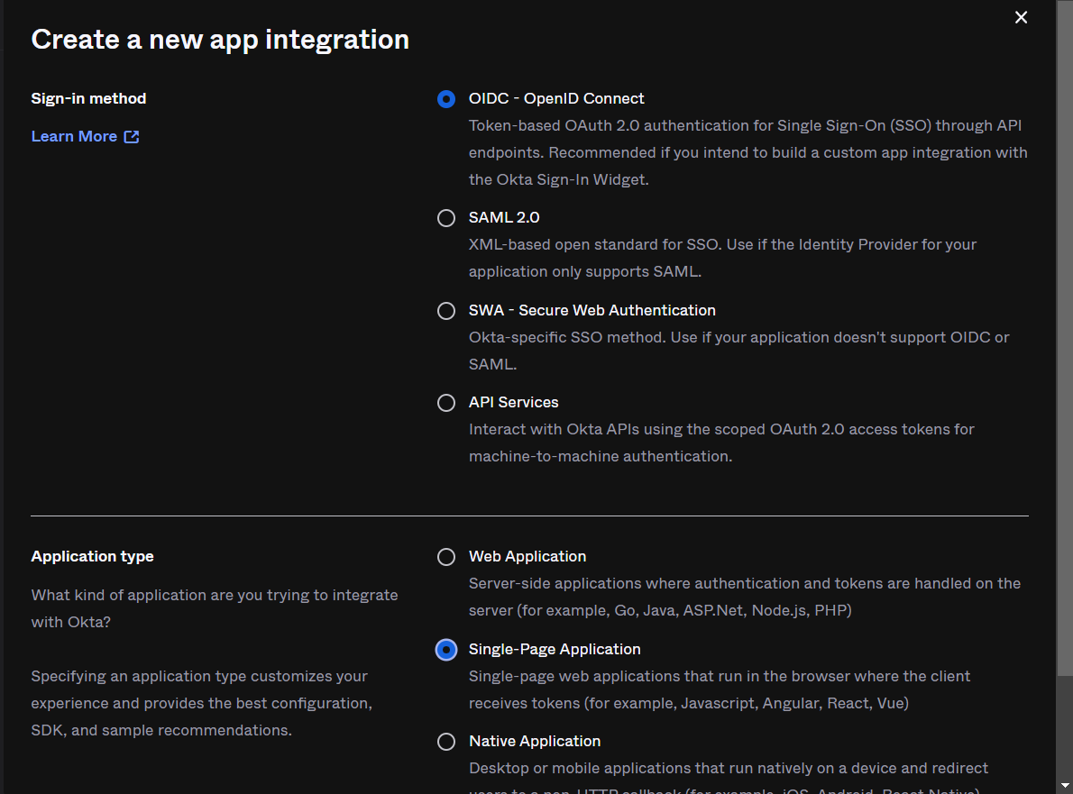The image size is (1073, 794).
Task: Click the external link icon beside Learn More
Action: (x=132, y=137)
